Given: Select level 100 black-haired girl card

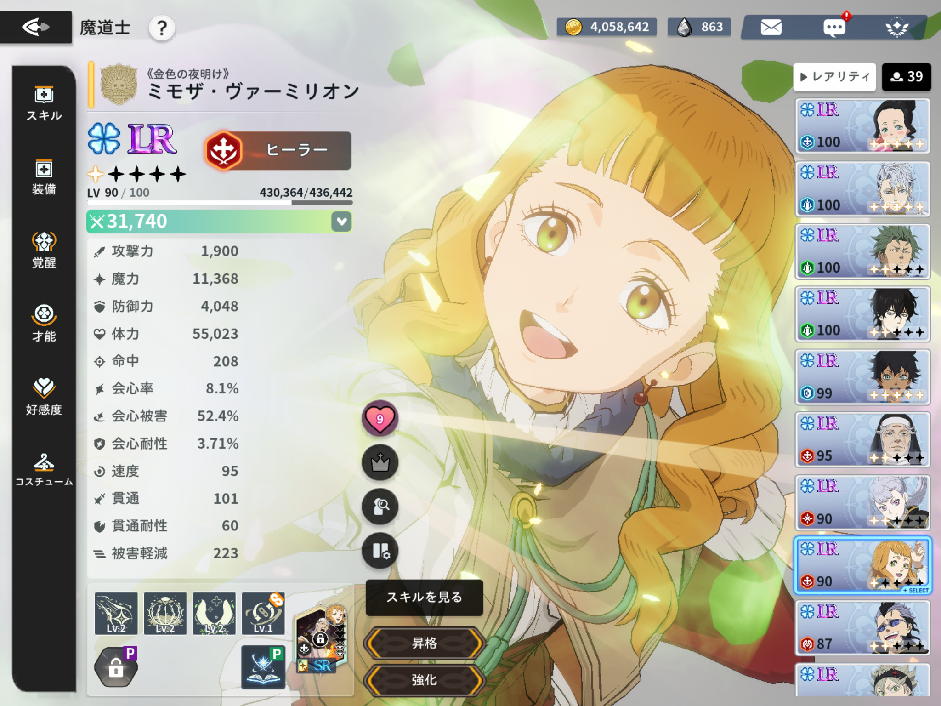Looking at the screenshot, I should coord(862,126).
